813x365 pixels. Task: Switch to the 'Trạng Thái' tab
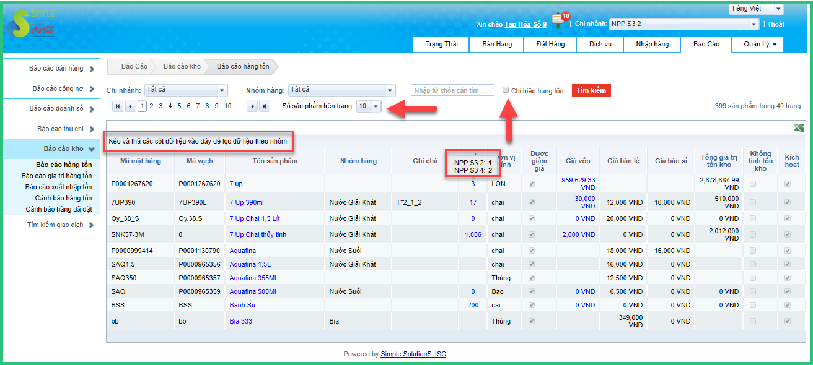[x=442, y=45]
